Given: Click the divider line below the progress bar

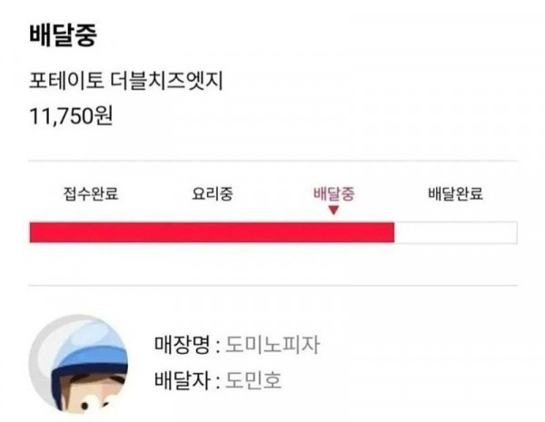Looking at the screenshot, I should (x=272, y=286).
